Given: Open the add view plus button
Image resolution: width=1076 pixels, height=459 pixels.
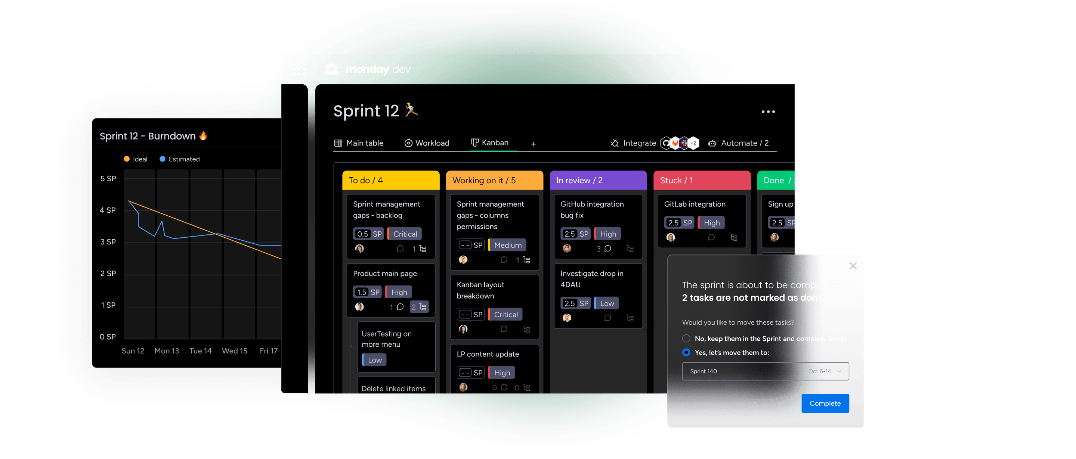Looking at the screenshot, I should click(x=535, y=143).
